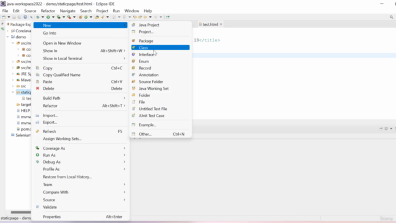Expand the CoreJava project tree node
This screenshot has width=396, height=223.
coord(8,31)
